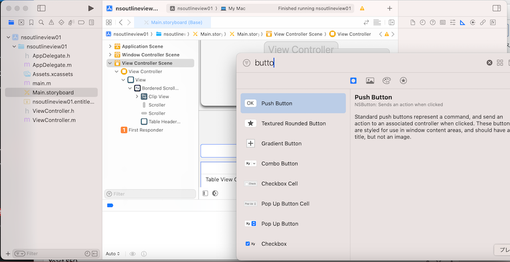Screen dimensions: 510x262
Task: Collapse the View Controller Scene
Action: (110, 64)
